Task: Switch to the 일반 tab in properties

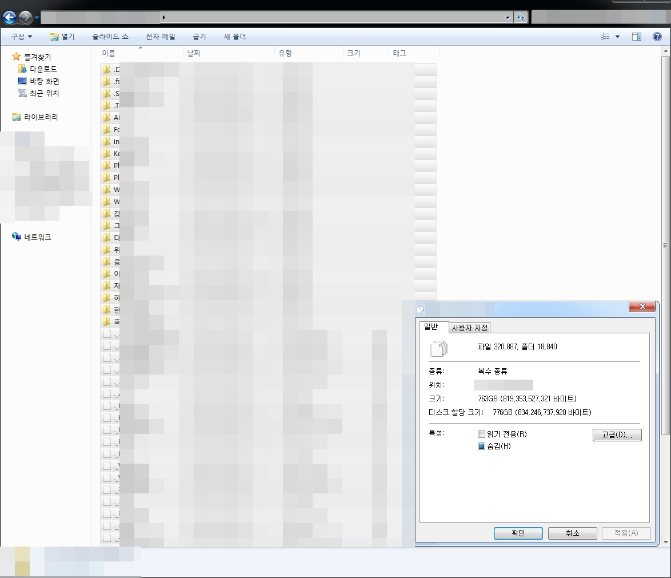Action: (x=433, y=327)
